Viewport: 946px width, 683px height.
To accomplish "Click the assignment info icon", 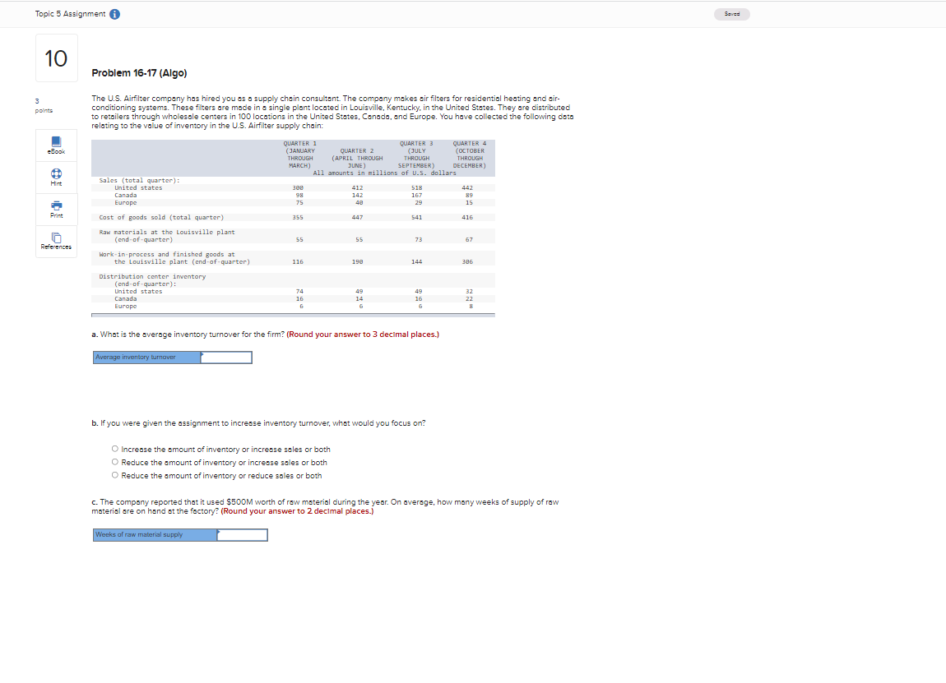I will pyautogui.click(x=114, y=13).
